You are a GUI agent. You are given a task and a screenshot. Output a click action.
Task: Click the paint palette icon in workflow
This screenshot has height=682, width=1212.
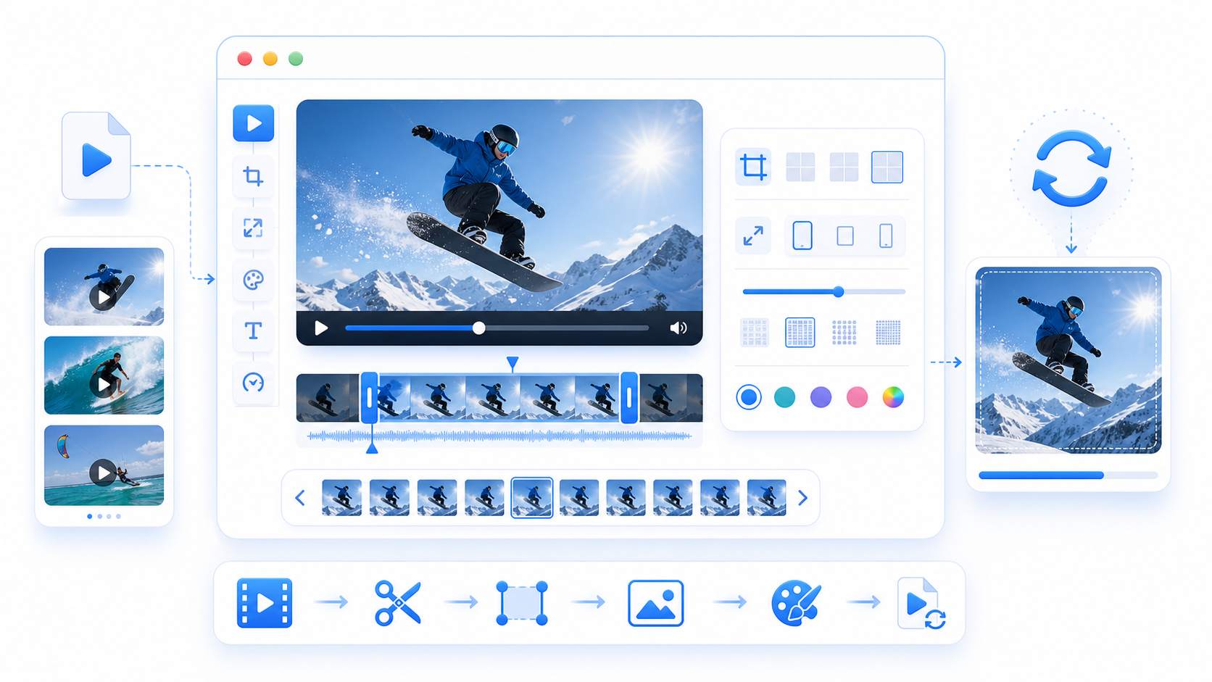[796, 603]
